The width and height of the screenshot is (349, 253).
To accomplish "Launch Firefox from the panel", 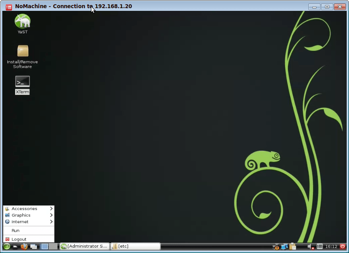I will click(x=24, y=246).
